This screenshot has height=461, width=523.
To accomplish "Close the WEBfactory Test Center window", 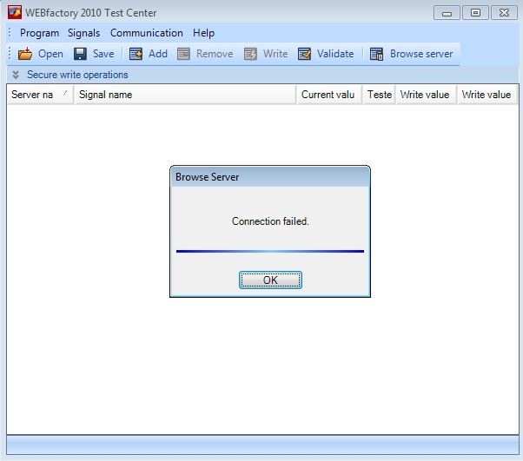I will [504, 13].
